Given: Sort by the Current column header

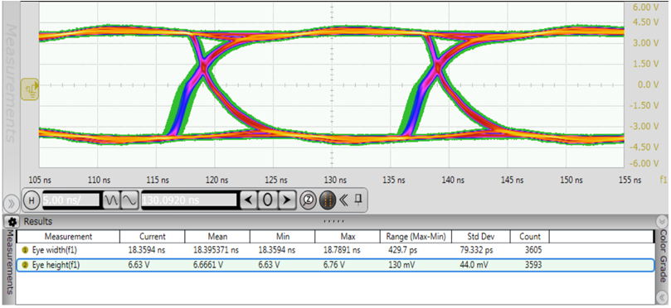Looking at the screenshot, I should coord(153,236).
